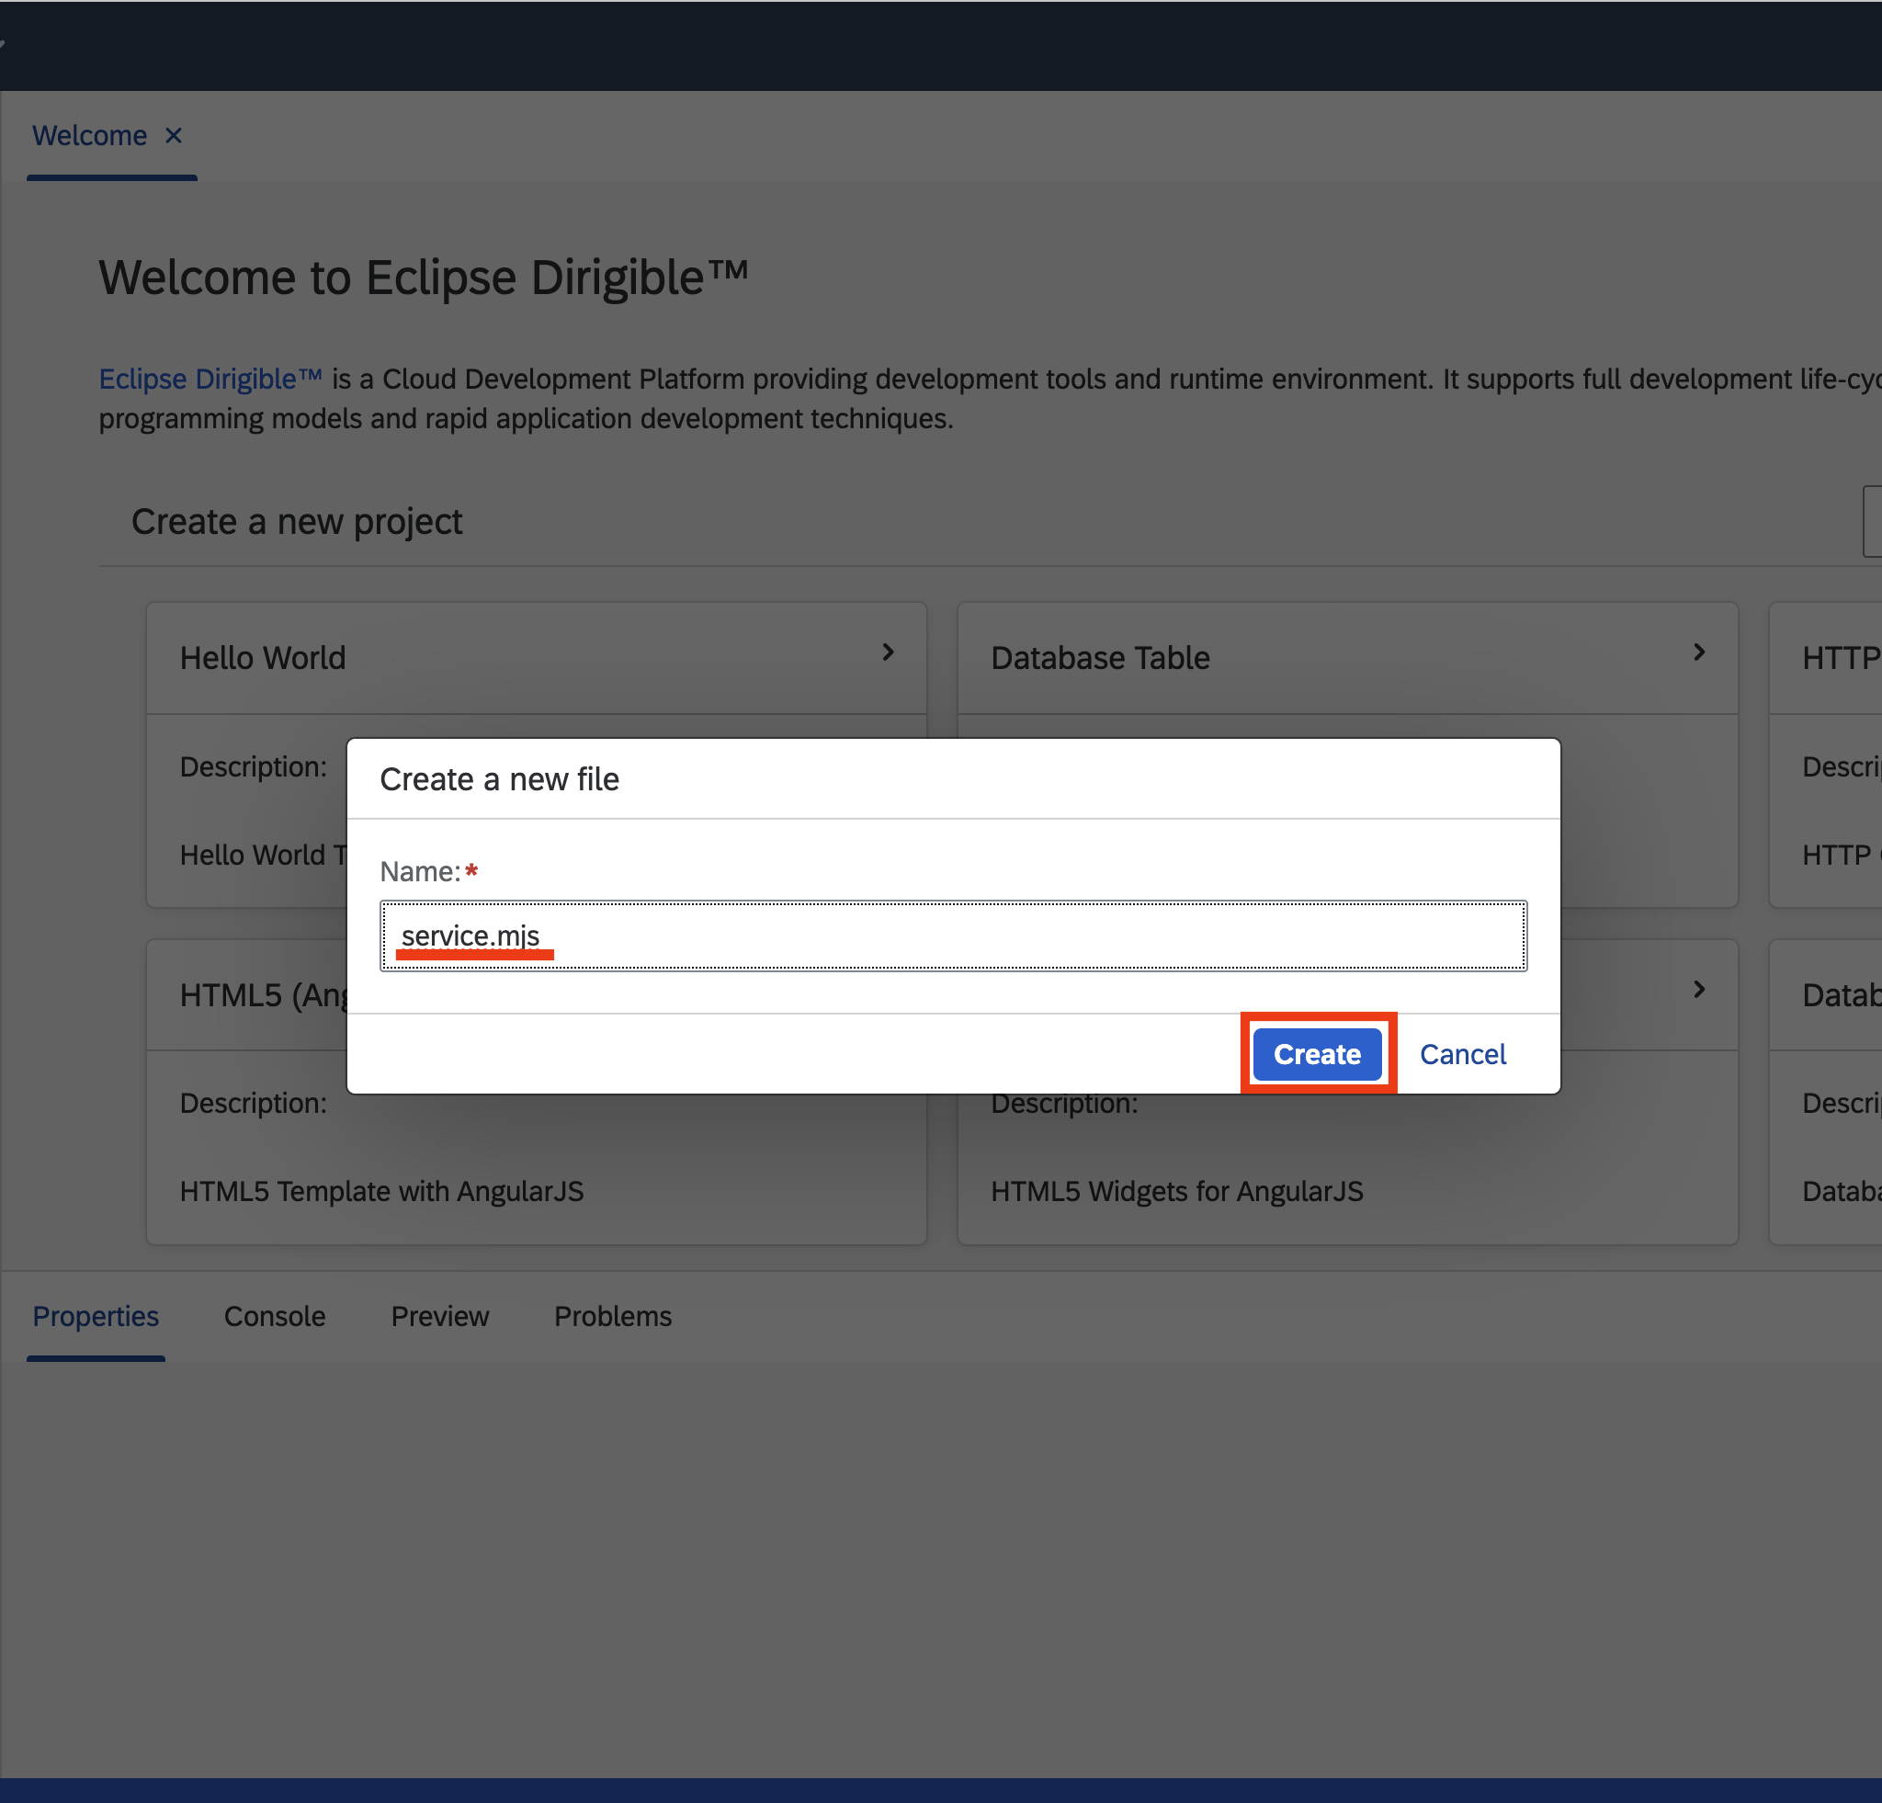Switch to the Properties tab
The image size is (1882, 1803).
95,1315
